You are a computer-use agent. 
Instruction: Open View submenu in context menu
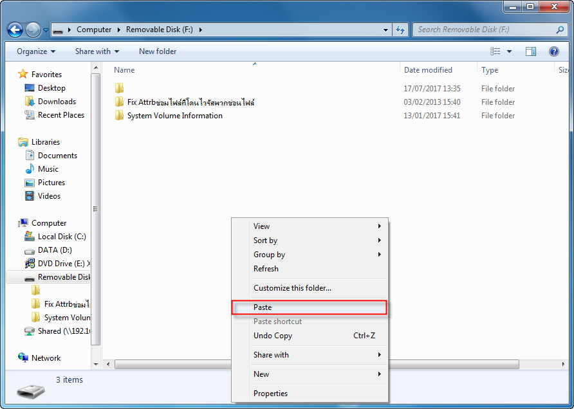(x=310, y=226)
